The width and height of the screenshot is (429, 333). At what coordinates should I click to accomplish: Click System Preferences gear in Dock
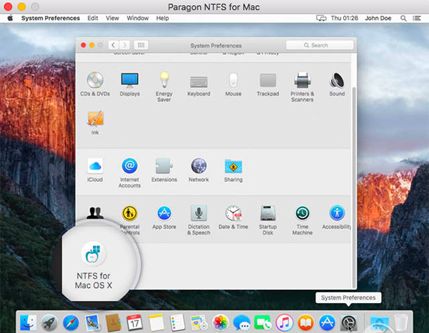pyautogui.click(x=348, y=322)
